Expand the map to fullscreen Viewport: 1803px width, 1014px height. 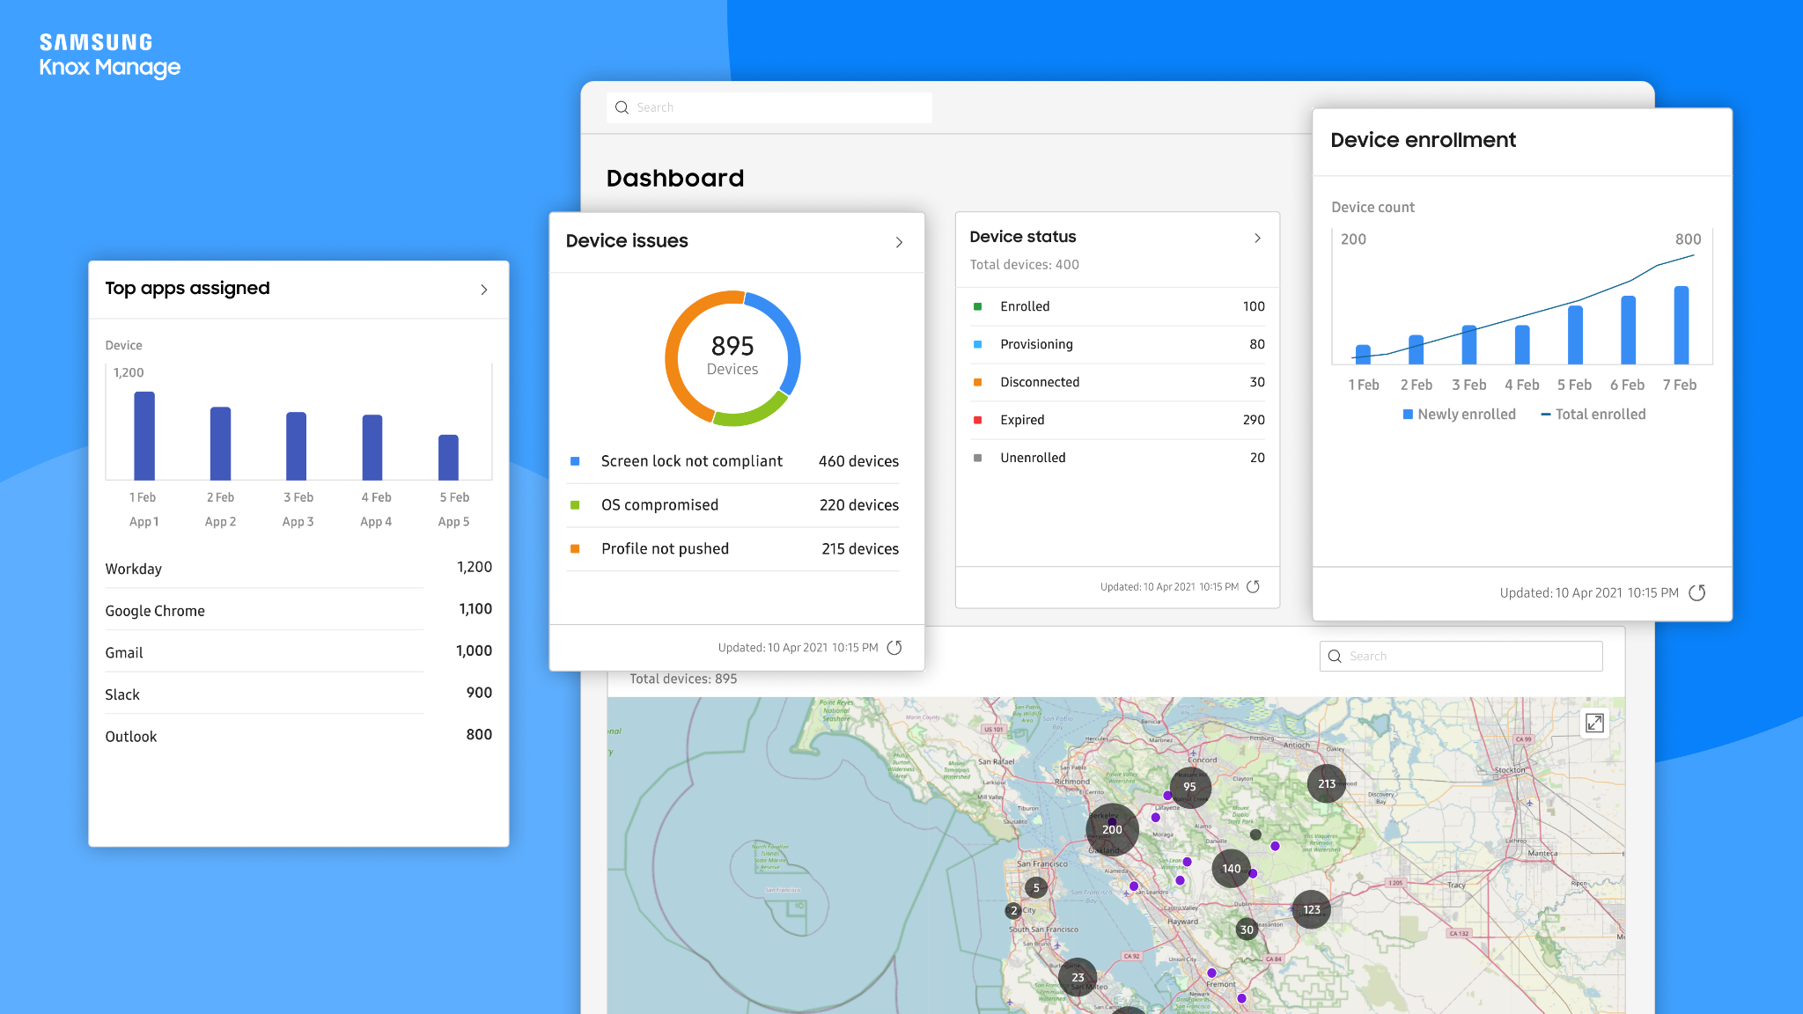(1594, 724)
